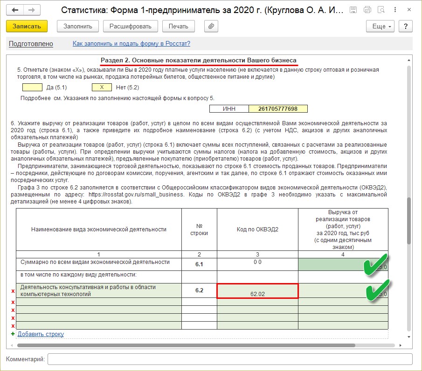
Task: Click the printer icon in title bar
Action: coord(367,10)
